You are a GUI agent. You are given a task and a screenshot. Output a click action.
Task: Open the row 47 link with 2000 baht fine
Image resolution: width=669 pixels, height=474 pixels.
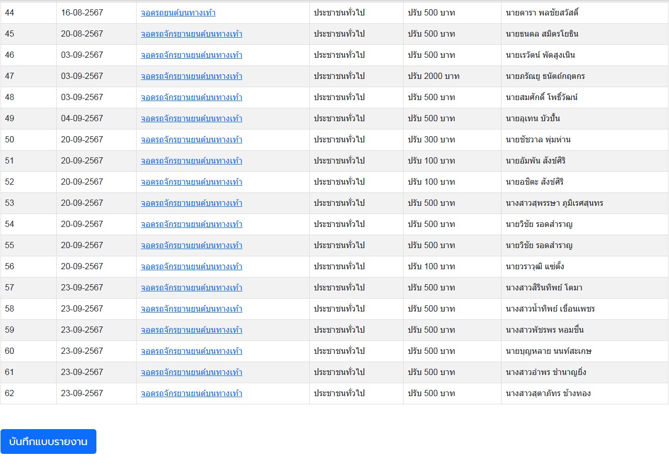[191, 76]
